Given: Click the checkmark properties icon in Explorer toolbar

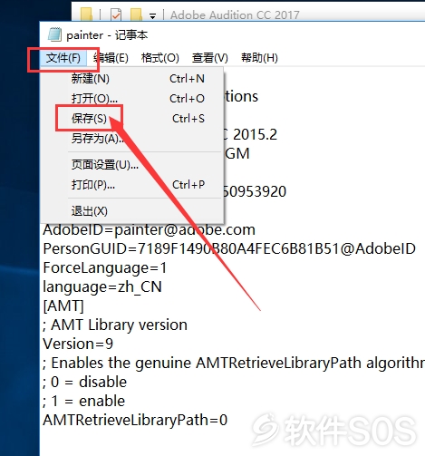Looking at the screenshot, I should [x=116, y=15].
